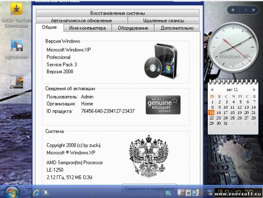Open the Оборудование tab
This screenshot has height=198, width=263.
(133, 28)
